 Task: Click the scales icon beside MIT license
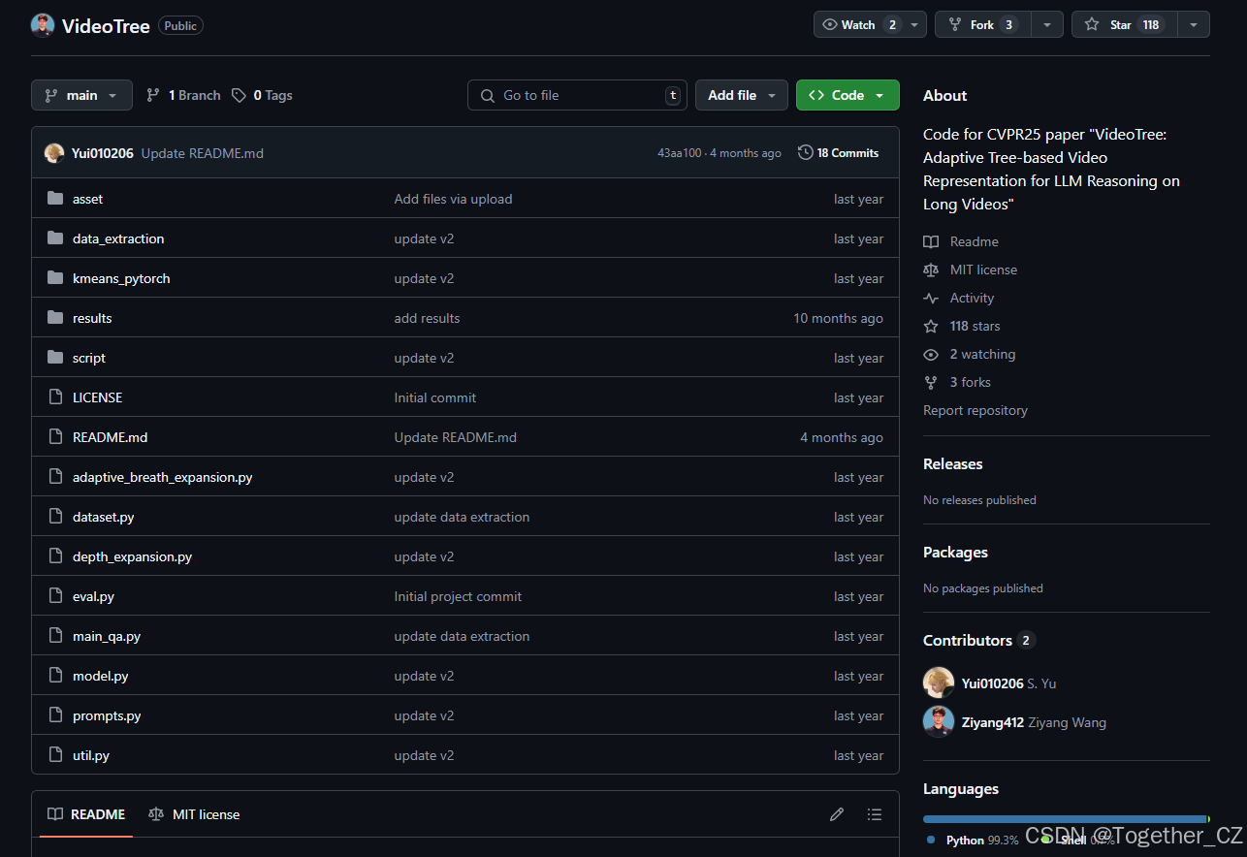click(931, 270)
